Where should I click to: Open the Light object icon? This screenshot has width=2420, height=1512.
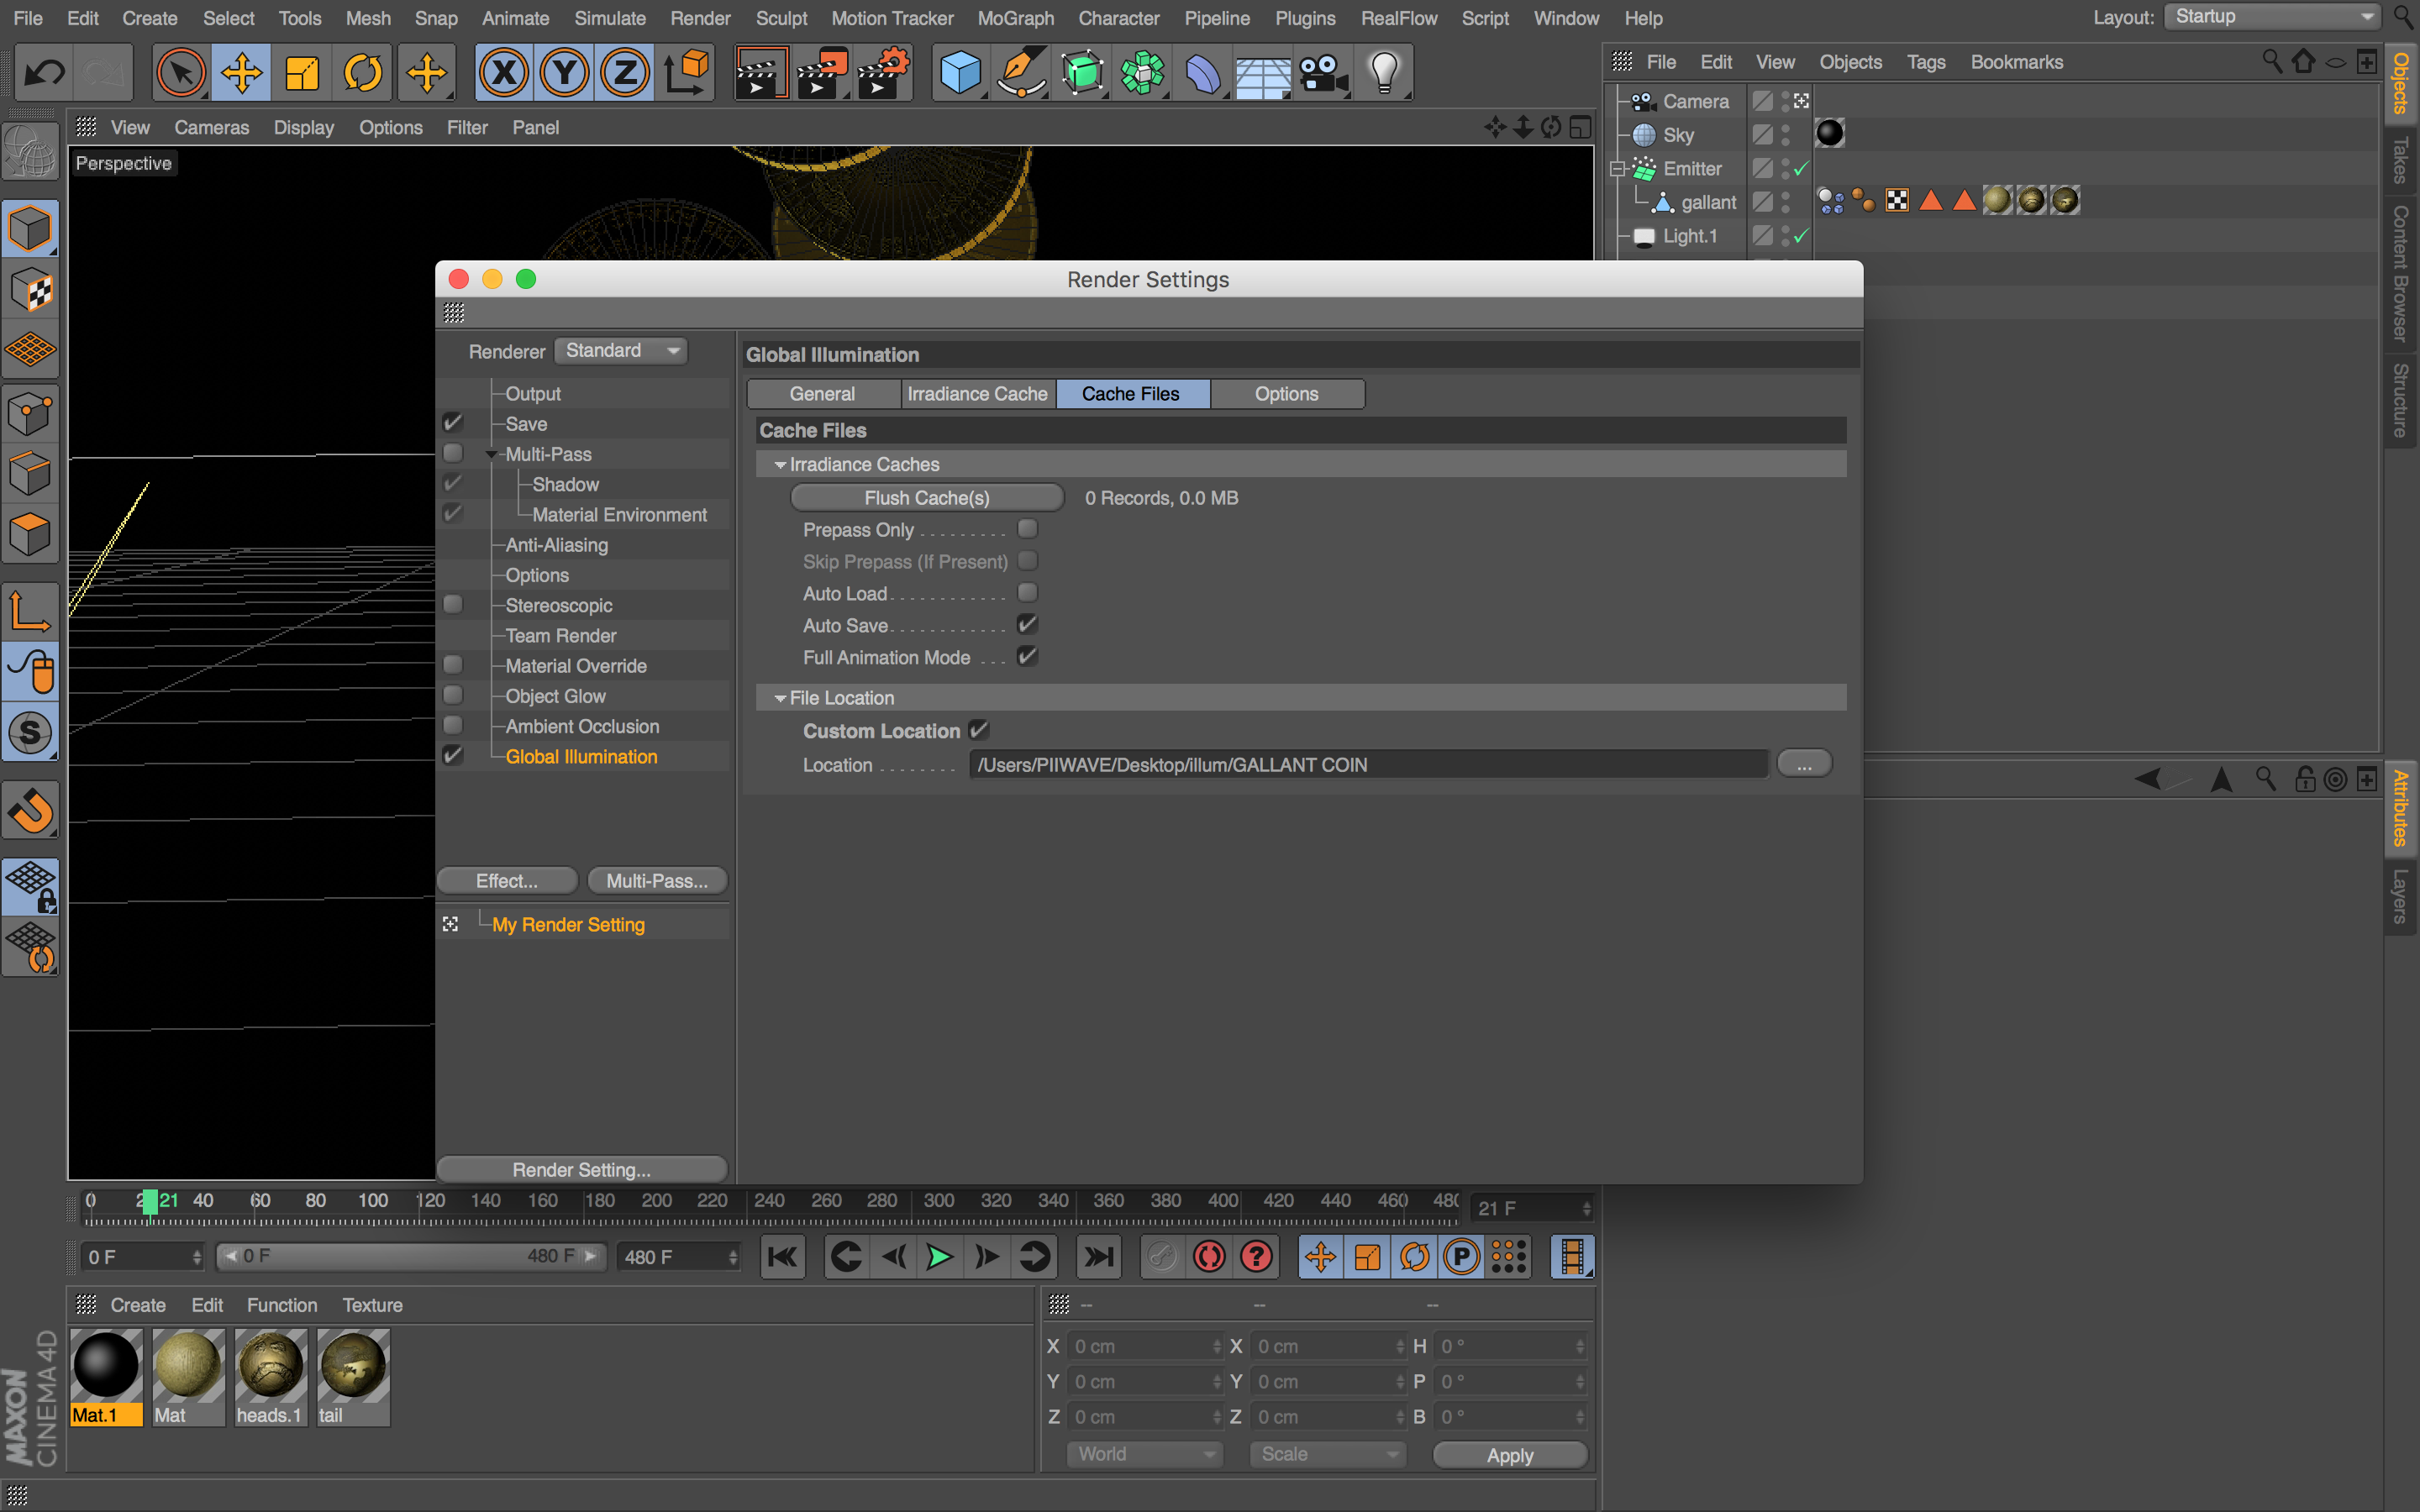[x=1384, y=73]
